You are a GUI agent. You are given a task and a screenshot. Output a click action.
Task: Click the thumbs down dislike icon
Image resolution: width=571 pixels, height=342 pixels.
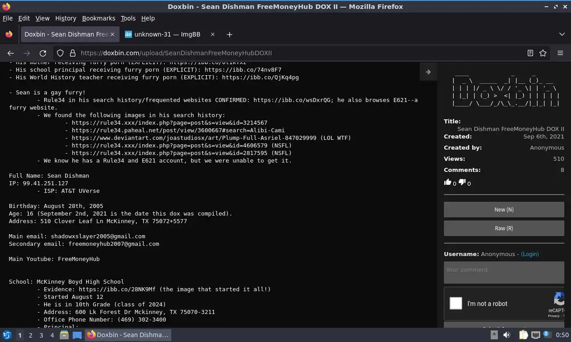[462, 182]
